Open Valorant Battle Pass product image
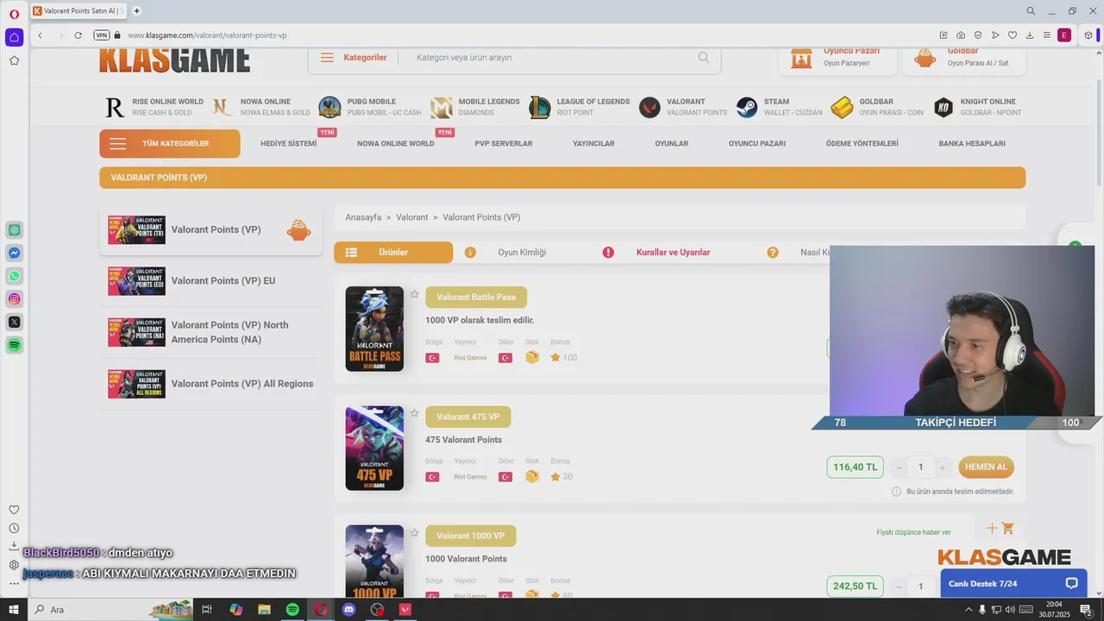Screen dimensions: 1104x621 click(x=374, y=329)
